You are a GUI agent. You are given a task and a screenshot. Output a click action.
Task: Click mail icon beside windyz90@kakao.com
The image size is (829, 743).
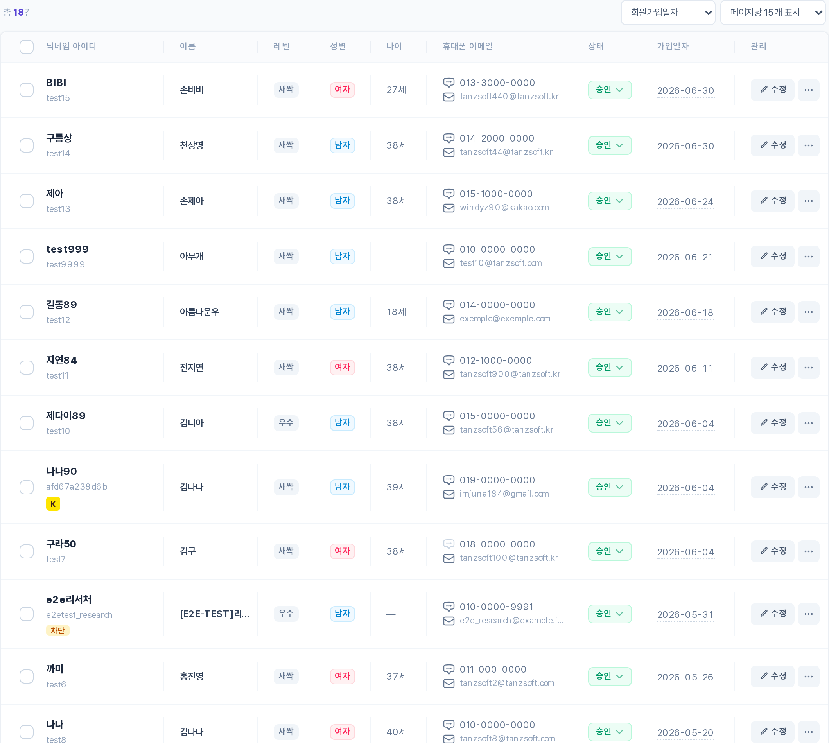coord(449,208)
